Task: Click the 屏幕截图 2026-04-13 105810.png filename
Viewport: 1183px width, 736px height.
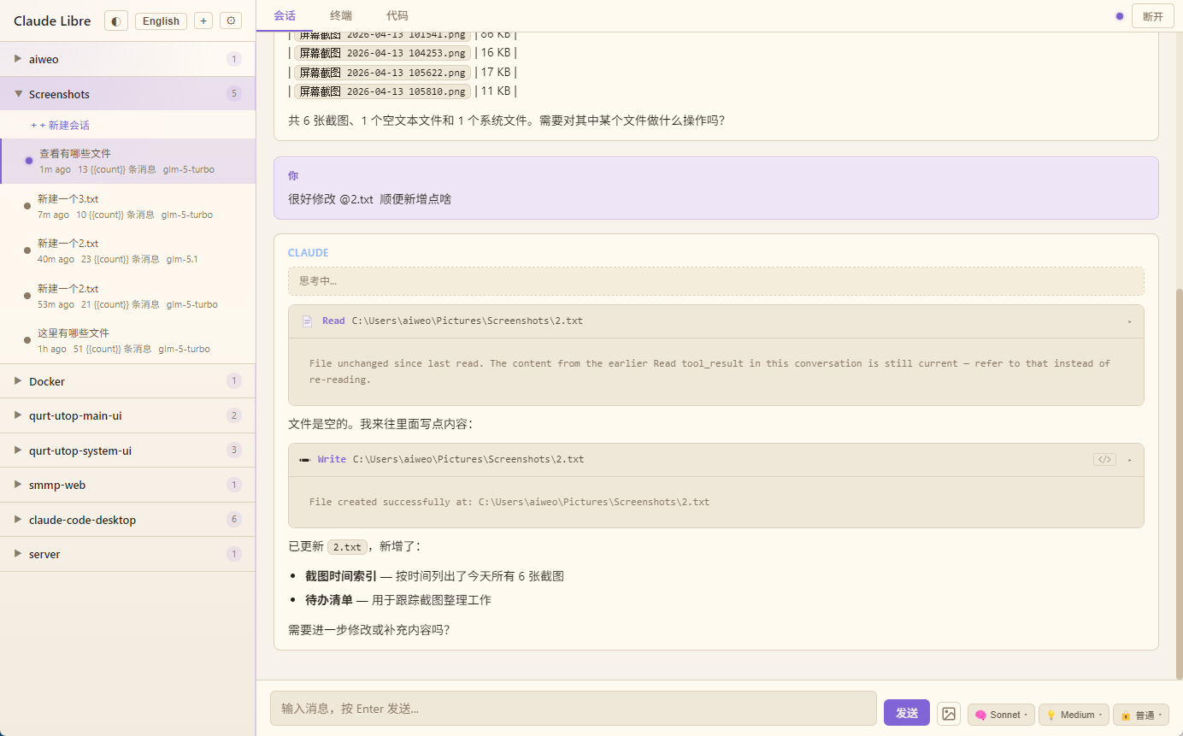Action: (383, 91)
